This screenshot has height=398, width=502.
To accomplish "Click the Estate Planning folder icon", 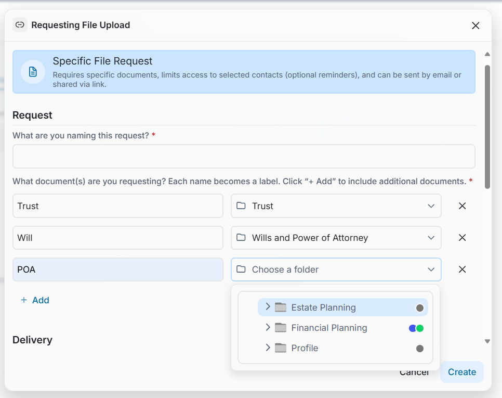I will (281, 307).
